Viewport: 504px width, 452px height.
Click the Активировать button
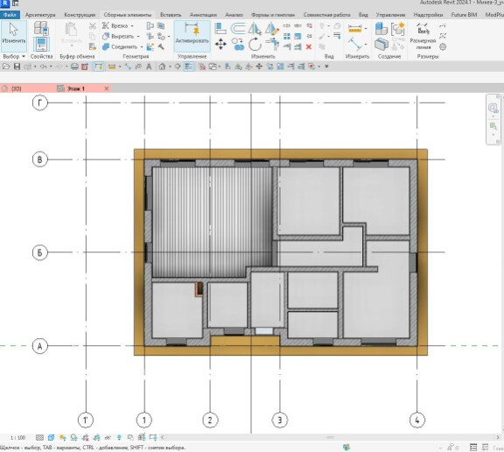click(x=192, y=36)
